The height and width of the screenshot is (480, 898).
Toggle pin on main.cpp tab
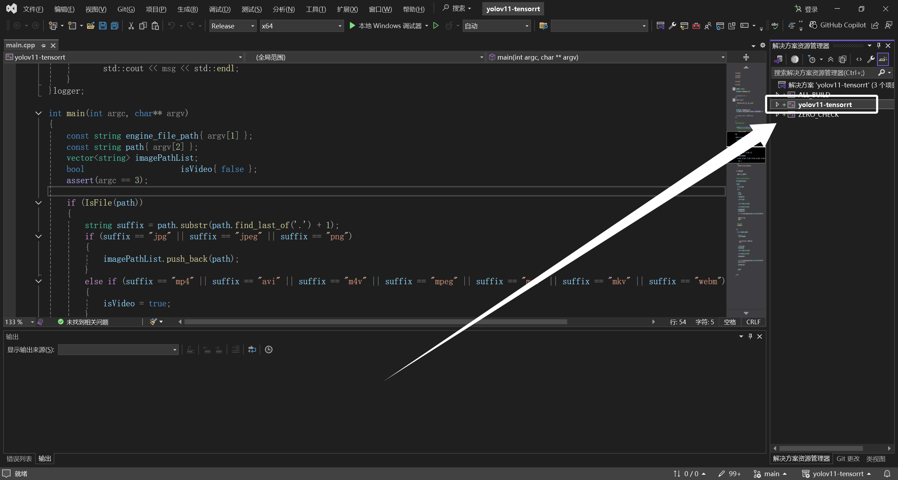coord(43,46)
